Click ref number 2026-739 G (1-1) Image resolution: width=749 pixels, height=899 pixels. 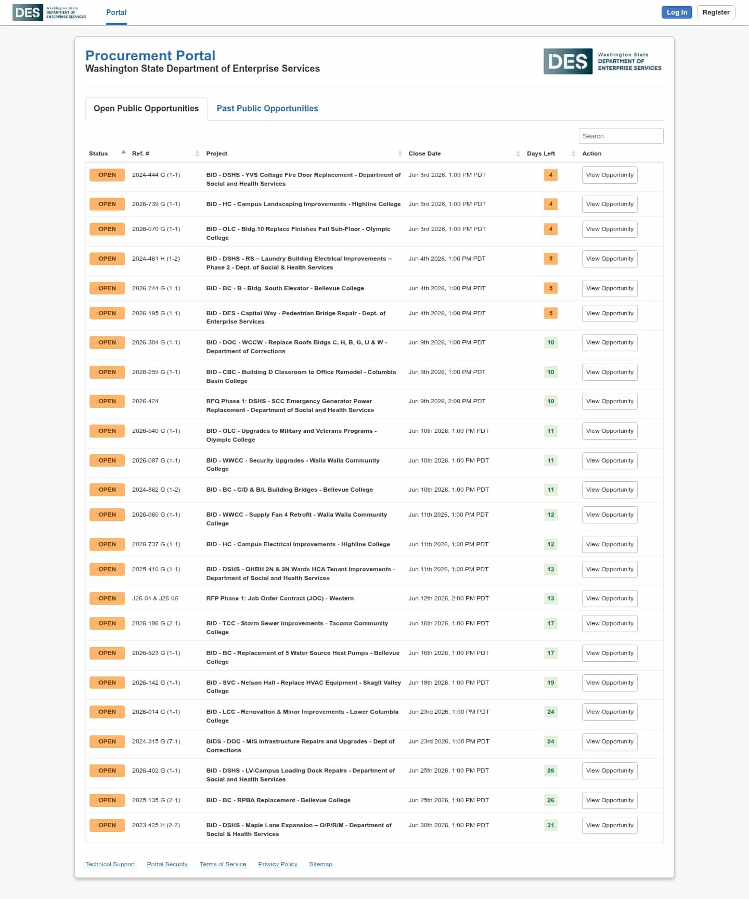tap(156, 204)
